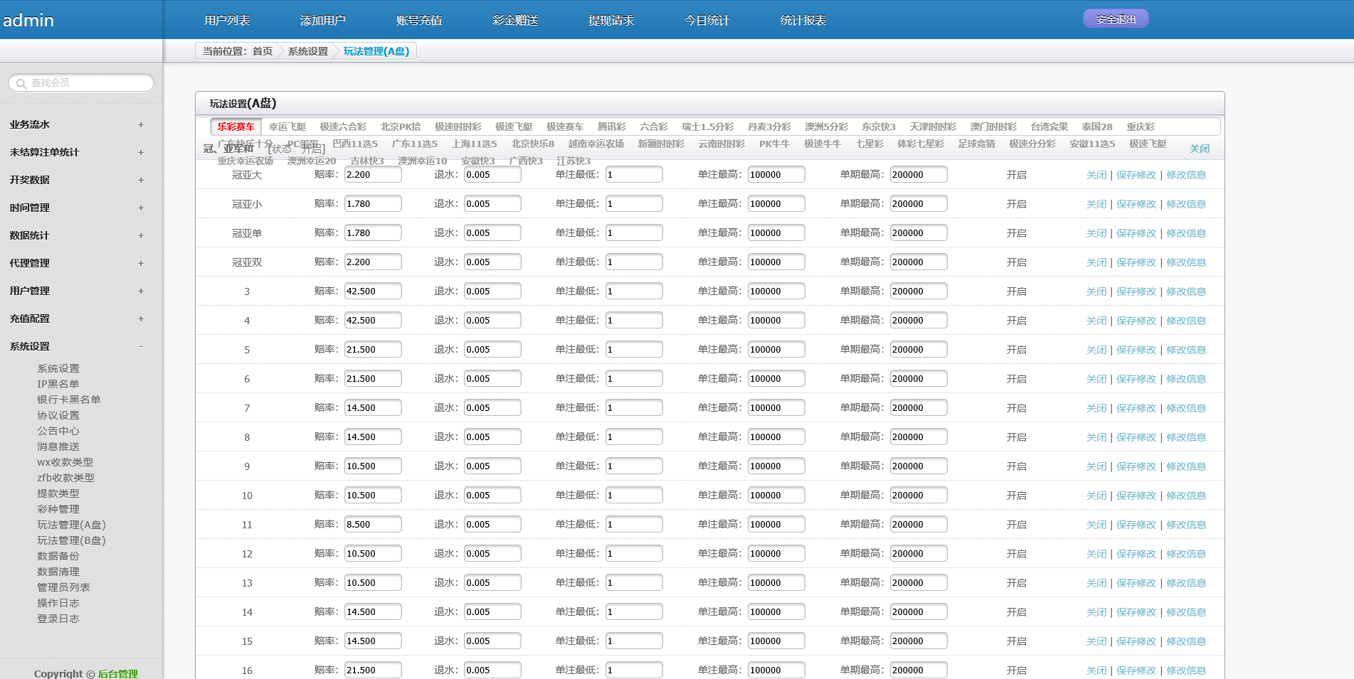1354x679 pixels.
Task: Open 公告中心 in the sidebar
Action: [58, 431]
